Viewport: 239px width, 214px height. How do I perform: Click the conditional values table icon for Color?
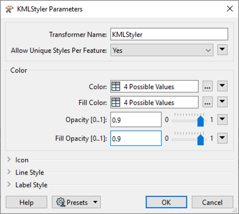coord(116,86)
